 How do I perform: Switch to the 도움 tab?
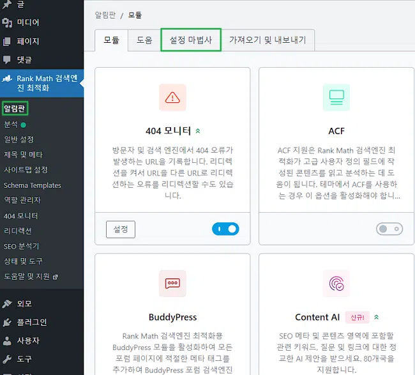tap(144, 40)
